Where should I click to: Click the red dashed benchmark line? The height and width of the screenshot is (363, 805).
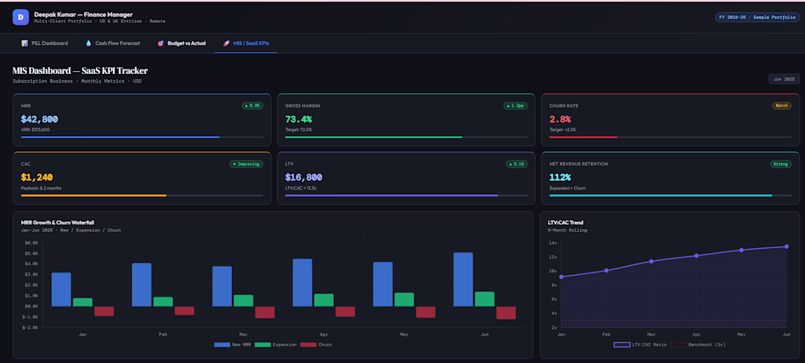pos(673,321)
